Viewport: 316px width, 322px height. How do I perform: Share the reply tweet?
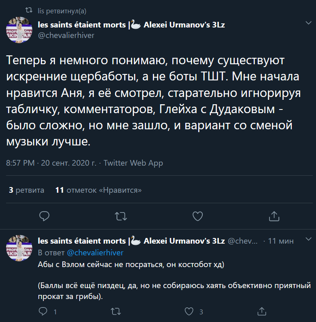(x=262, y=311)
